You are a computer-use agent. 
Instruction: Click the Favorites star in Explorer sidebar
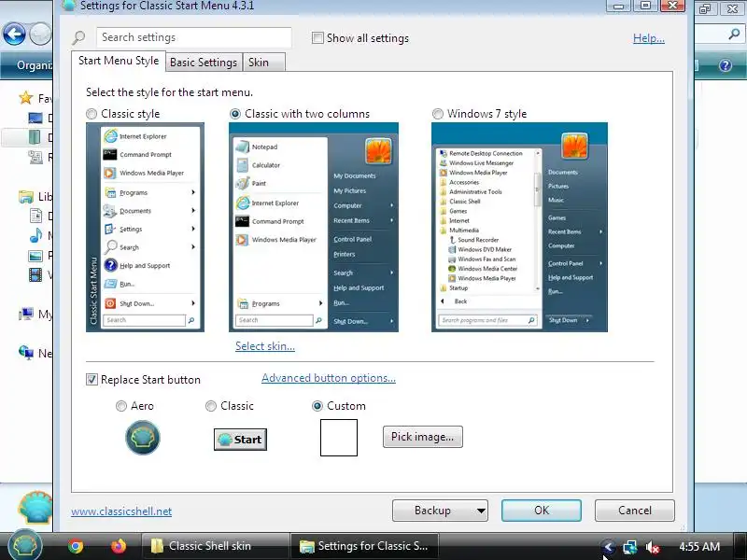25,98
